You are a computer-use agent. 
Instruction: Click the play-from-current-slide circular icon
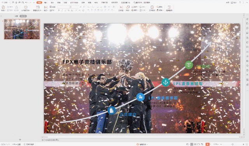[26, 7]
